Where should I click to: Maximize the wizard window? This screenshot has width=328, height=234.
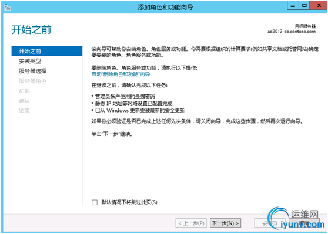304,6
